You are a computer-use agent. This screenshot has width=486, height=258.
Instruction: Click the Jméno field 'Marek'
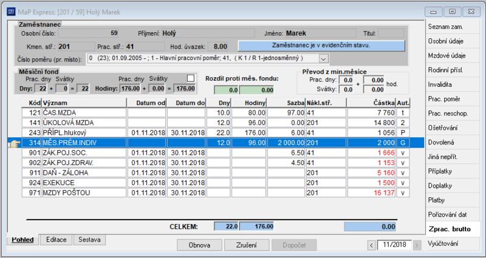pos(321,33)
